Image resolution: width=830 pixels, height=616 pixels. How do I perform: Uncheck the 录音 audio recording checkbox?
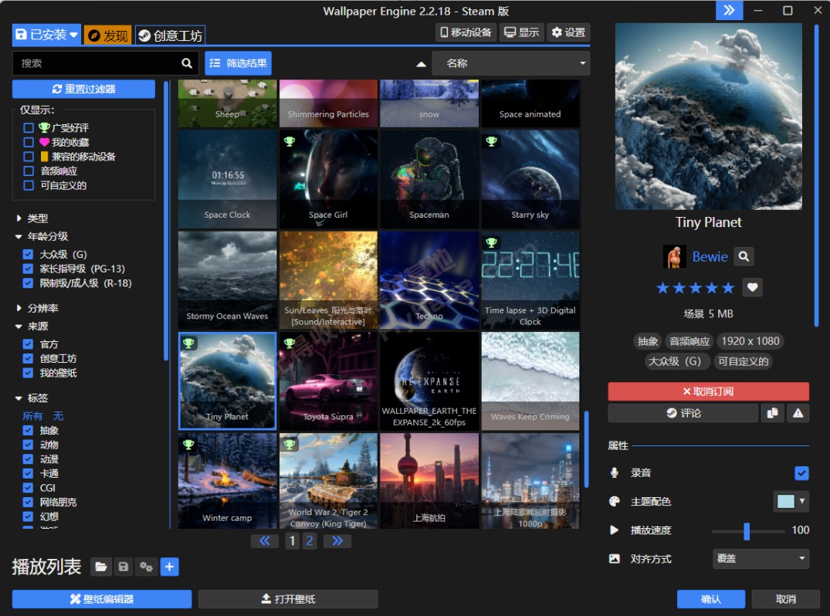pos(801,472)
